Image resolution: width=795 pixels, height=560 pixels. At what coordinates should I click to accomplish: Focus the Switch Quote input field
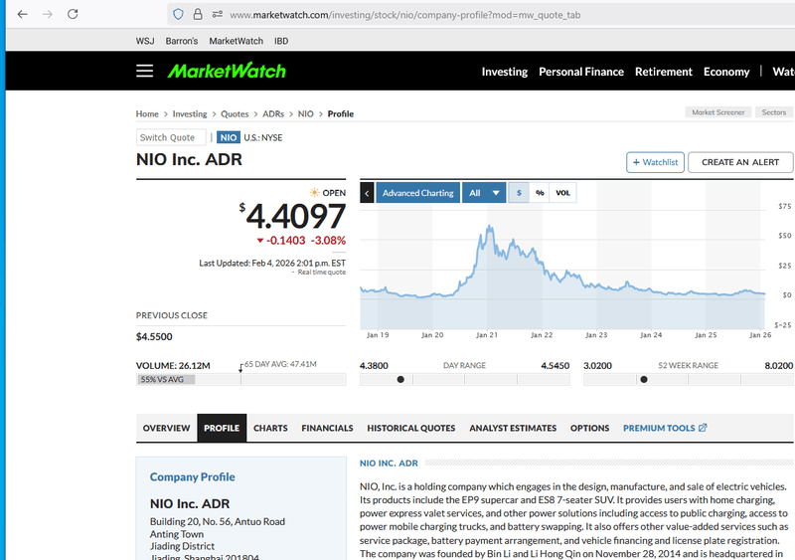pyautogui.click(x=171, y=137)
